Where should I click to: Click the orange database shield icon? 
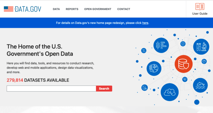tap(184, 64)
